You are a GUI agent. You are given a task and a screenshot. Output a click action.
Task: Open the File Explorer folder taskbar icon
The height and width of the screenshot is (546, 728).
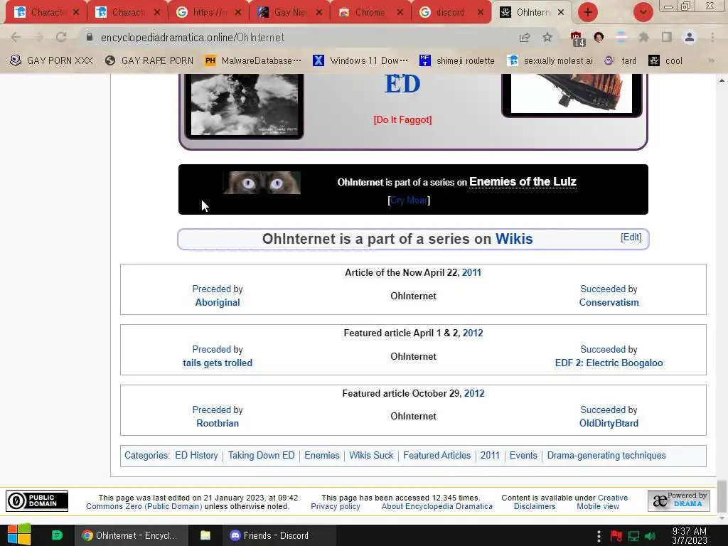(205, 535)
